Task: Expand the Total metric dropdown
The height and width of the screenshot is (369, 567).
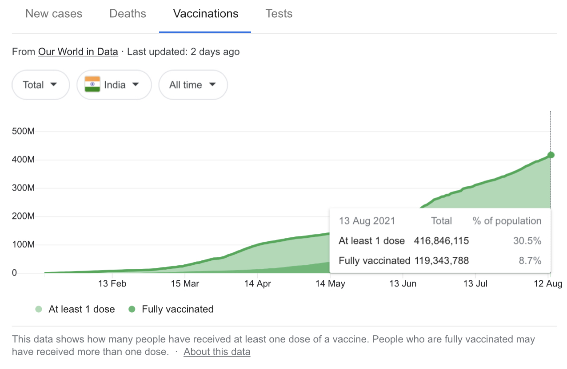Action: coord(40,85)
